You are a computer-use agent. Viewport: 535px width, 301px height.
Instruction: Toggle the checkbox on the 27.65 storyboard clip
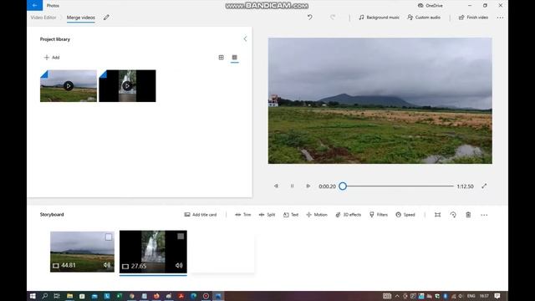(x=181, y=236)
